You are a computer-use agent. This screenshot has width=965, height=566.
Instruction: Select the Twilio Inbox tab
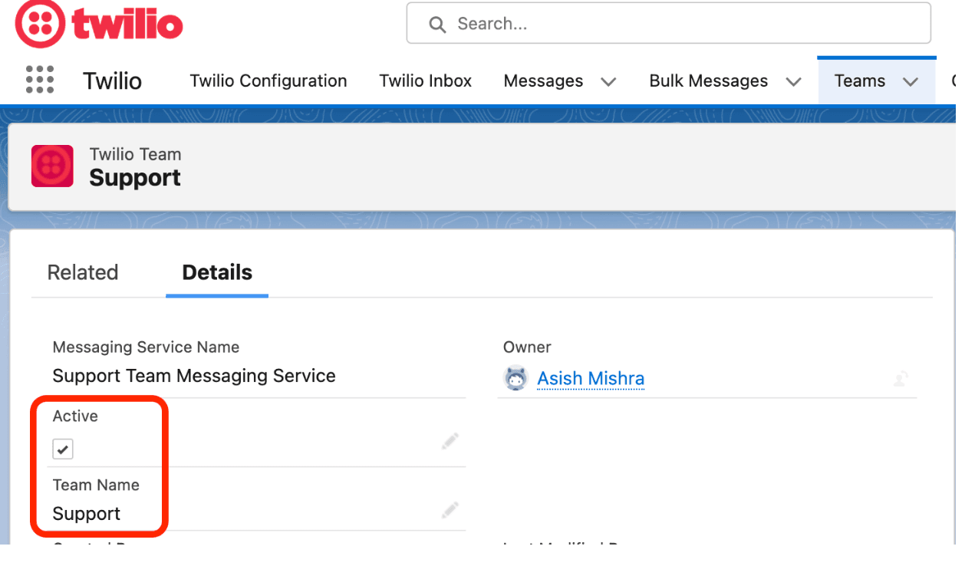coord(425,81)
